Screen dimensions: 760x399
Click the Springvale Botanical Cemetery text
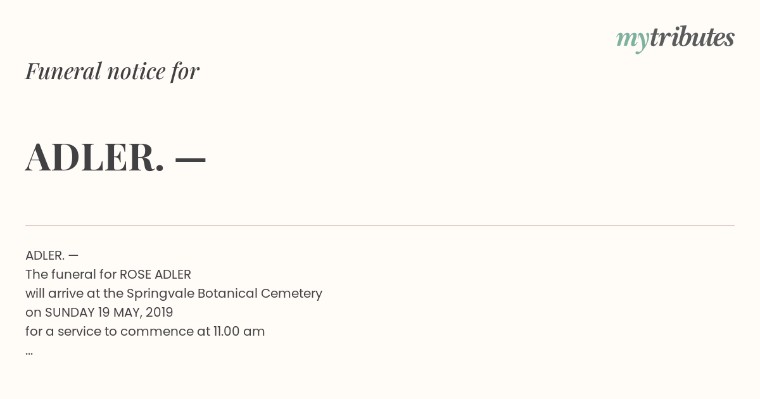(224, 294)
